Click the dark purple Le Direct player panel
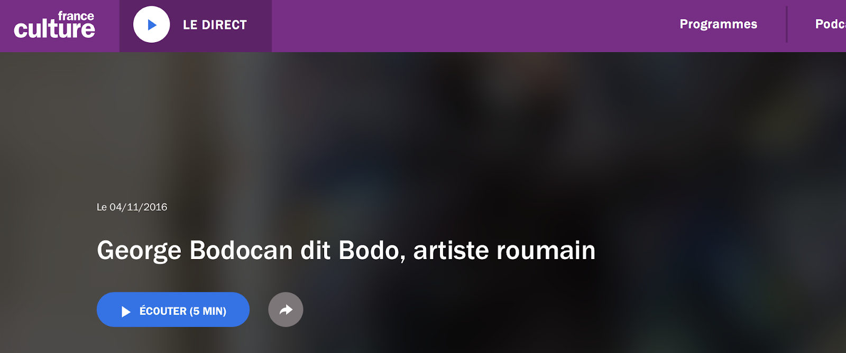The width and height of the screenshot is (846, 353). coord(196,26)
